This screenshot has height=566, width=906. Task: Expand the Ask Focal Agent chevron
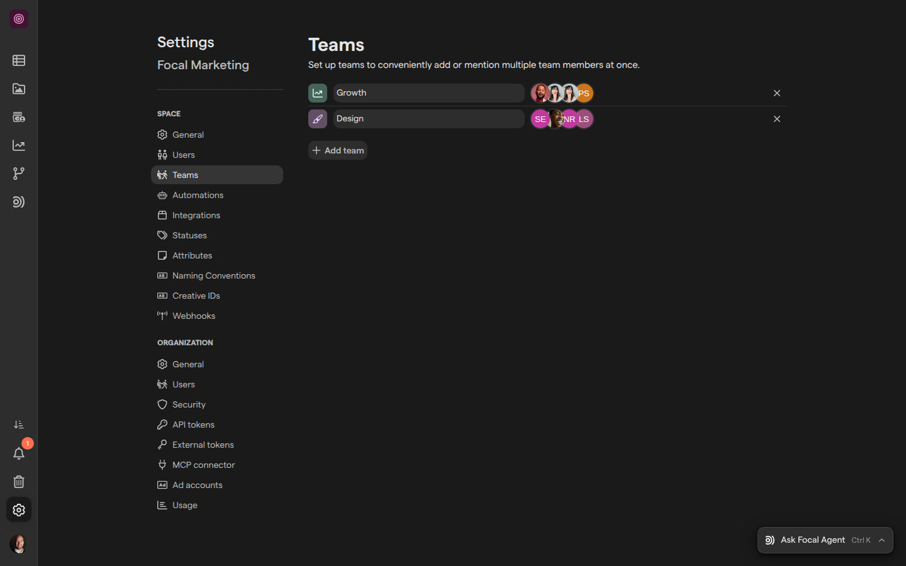(x=882, y=540)
